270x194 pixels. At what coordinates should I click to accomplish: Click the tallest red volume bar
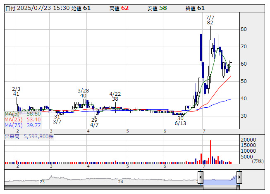click(x=210, y=152)
